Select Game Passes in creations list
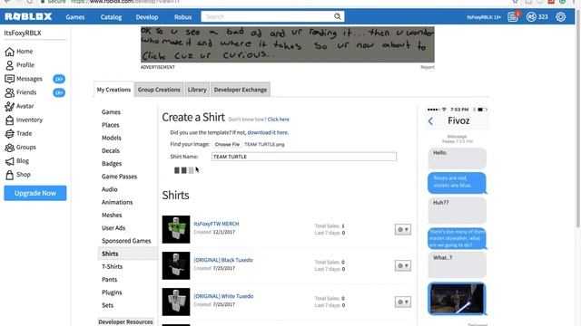This screenshot has width=581, height=326. [119, 177]
